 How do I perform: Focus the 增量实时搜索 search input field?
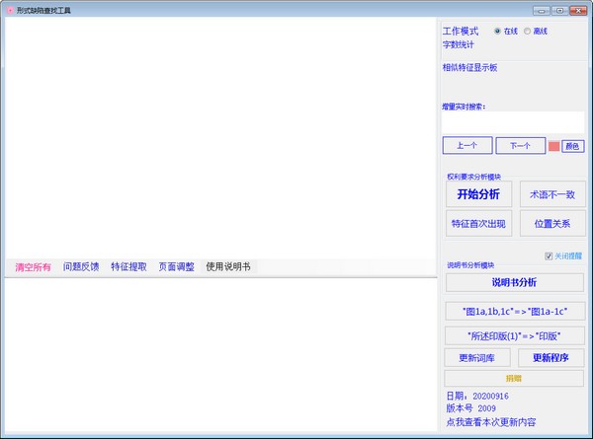click(x=513, y=122)
